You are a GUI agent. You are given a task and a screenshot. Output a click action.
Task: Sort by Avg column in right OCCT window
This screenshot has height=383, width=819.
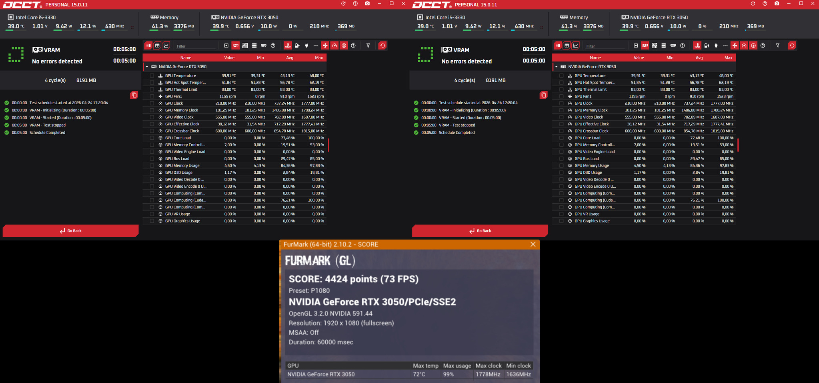[699, 58]
